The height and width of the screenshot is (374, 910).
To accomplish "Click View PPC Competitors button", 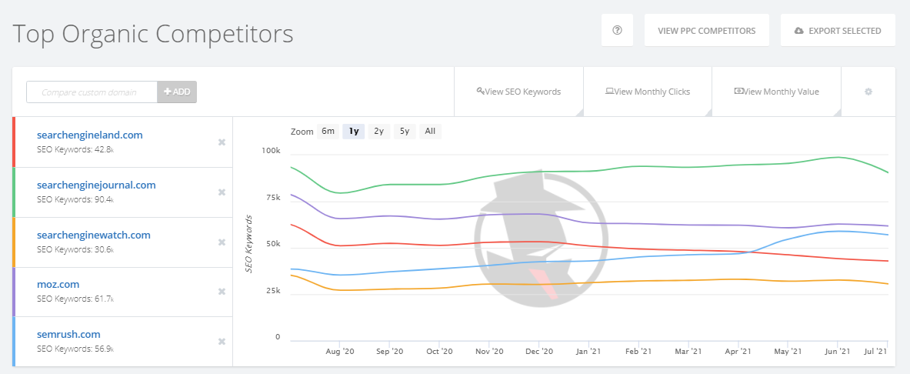I will pos(707,30).
